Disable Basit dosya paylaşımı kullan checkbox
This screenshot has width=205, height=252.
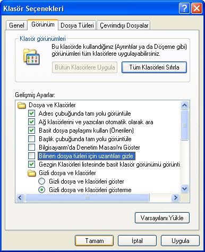coord(31,131)
